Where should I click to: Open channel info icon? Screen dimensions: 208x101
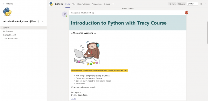coord(201,4)
